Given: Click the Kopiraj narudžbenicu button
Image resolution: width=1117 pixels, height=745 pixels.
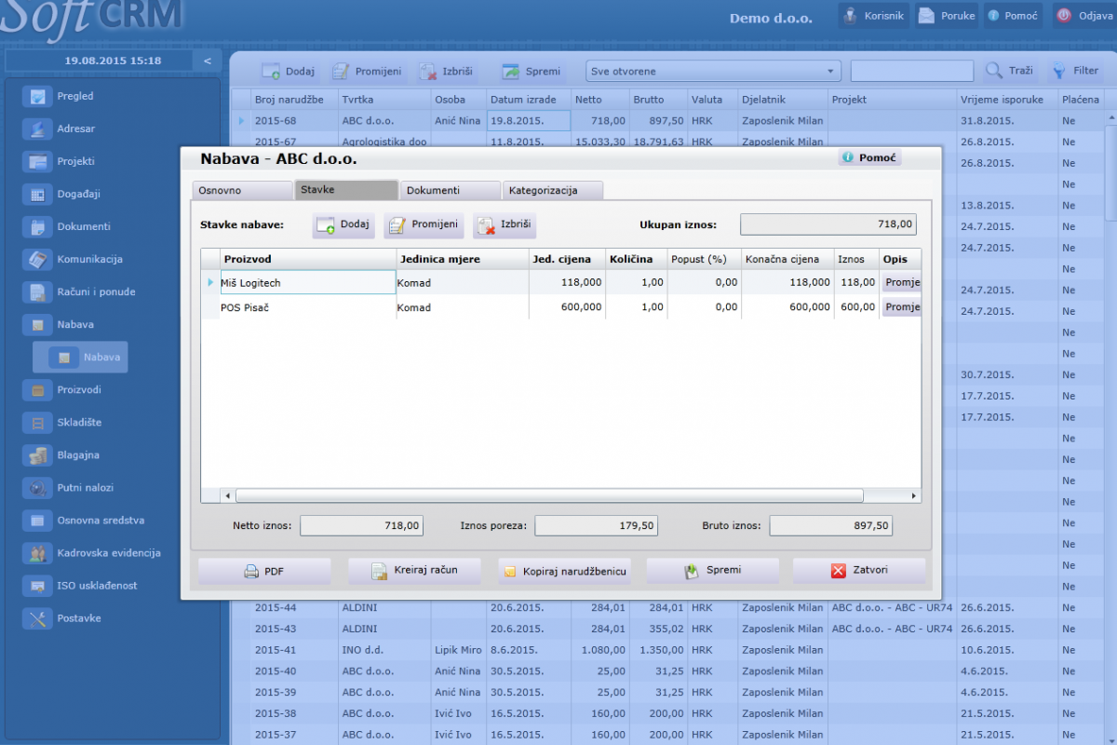Looking at the screenshot, I should coord(564,571).
